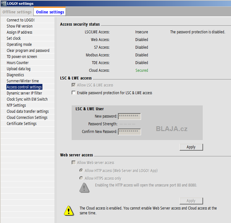Image resolution: width=231 pixels, height=223 pixels.
Task: Open Cloud data transfer settings
Action: click(28, 111)
